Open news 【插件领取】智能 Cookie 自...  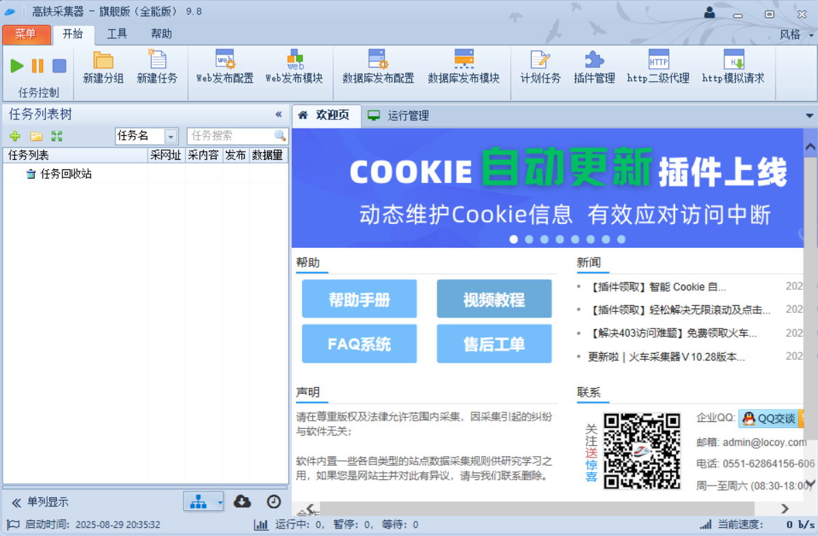pos(658,287)
